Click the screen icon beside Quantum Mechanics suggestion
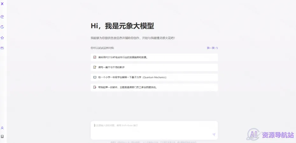296x143 pixels. (95, 77)
